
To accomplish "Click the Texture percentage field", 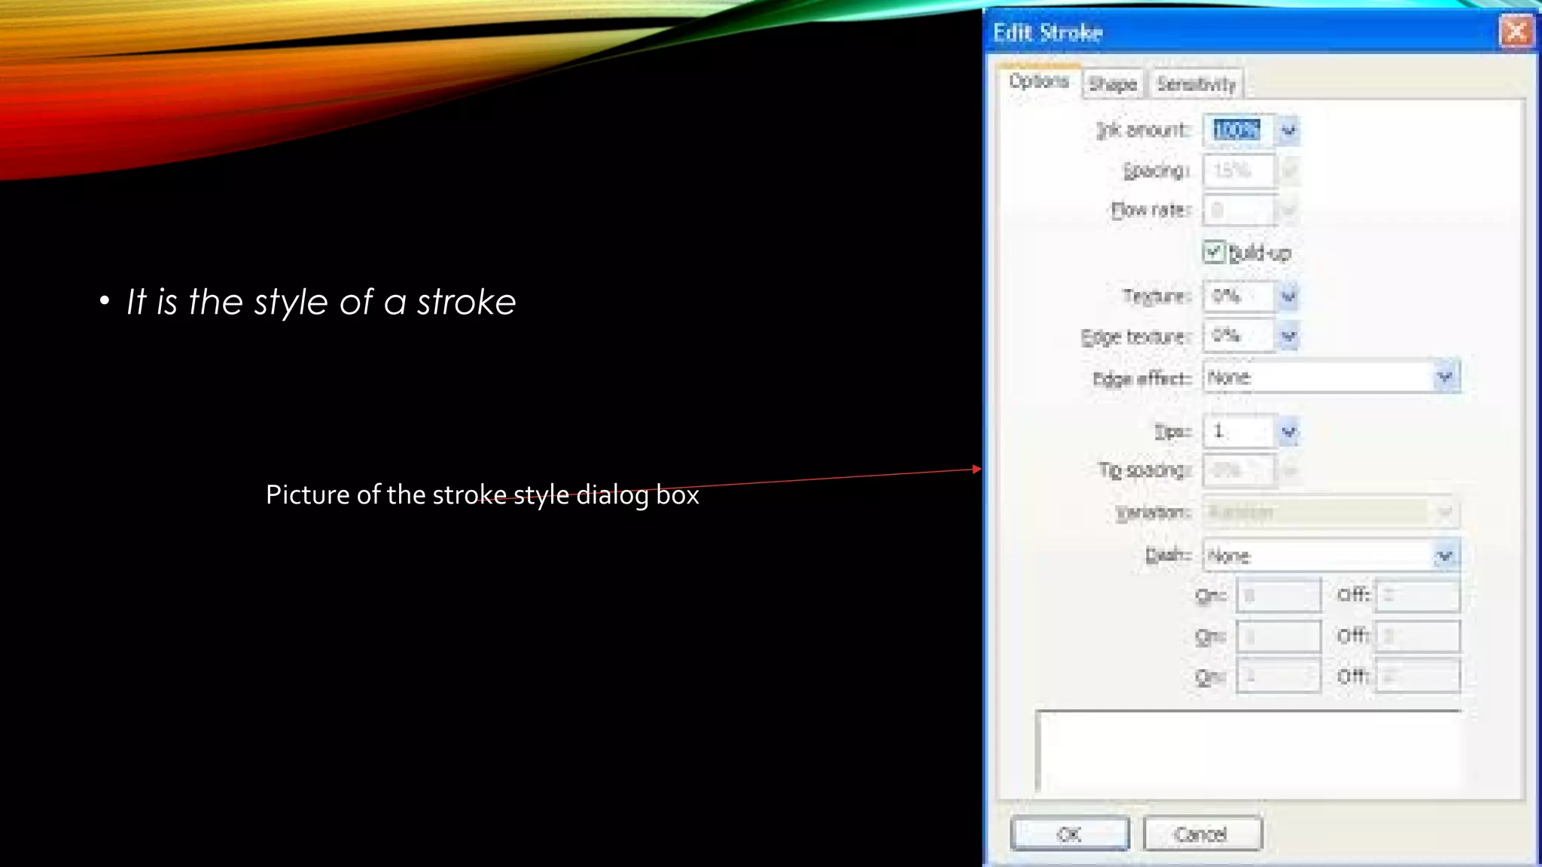I will point(1239,296).
